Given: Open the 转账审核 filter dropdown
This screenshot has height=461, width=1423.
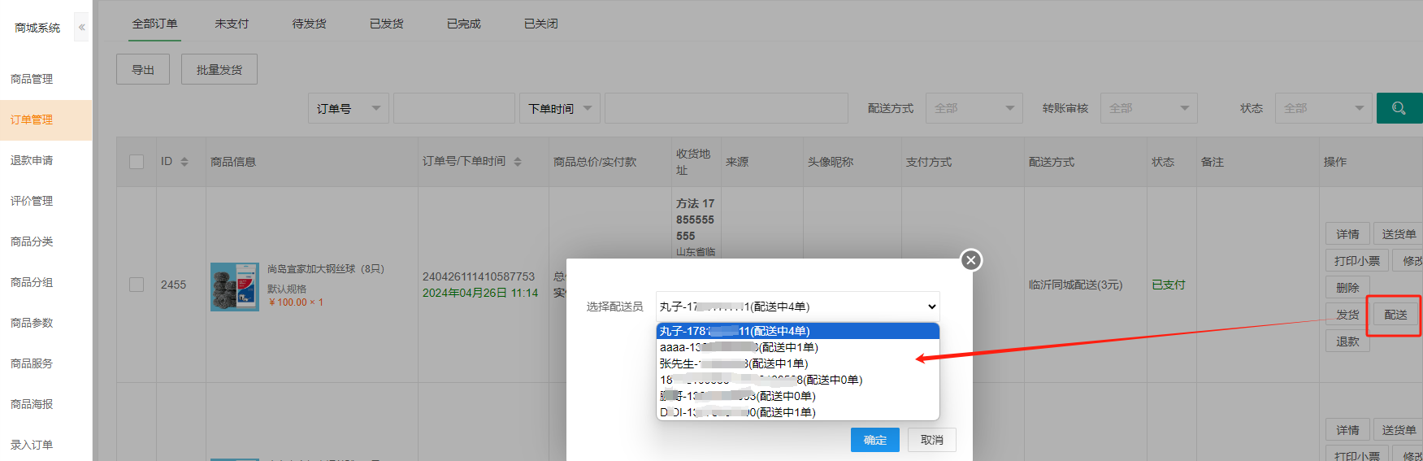Looking at the screenshot, I should click(x=1148, y=108).
